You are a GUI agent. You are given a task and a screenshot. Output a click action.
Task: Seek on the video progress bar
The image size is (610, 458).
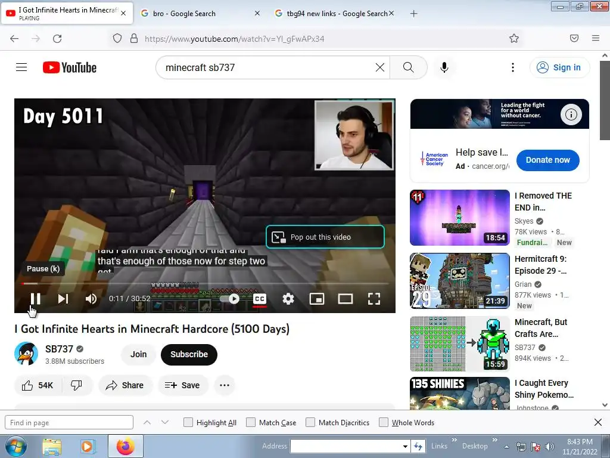205,283
